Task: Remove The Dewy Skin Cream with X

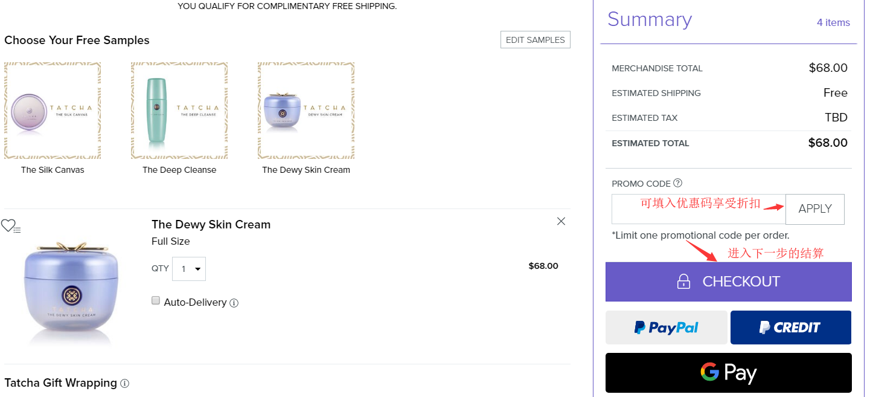Action: tap(561, 221)
